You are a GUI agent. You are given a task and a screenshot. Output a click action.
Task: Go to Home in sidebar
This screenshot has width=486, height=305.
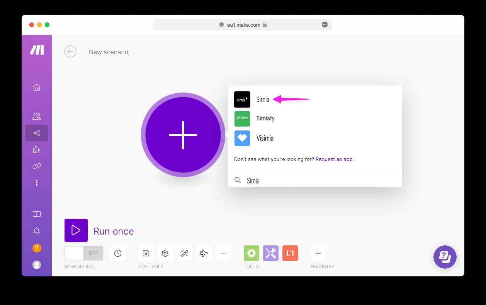[37, 87]
